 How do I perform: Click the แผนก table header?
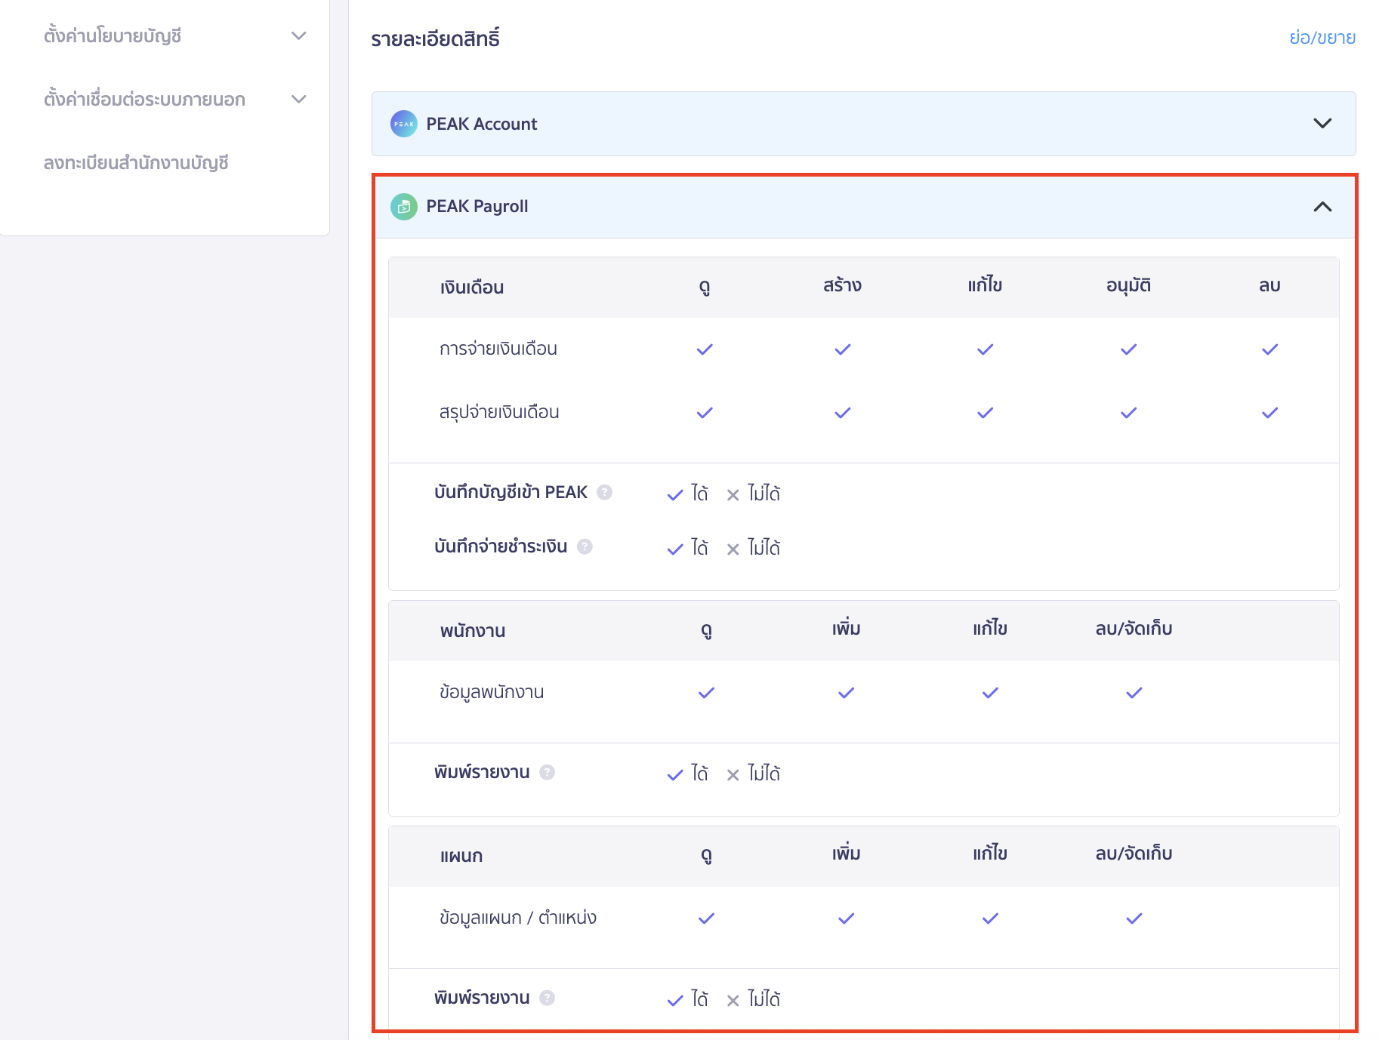461,856
